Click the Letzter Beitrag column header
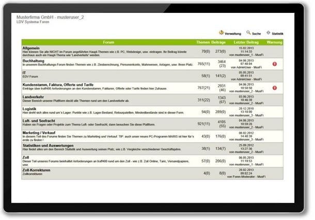This screenshot has width=315, height=220. [x=246, y=41]
